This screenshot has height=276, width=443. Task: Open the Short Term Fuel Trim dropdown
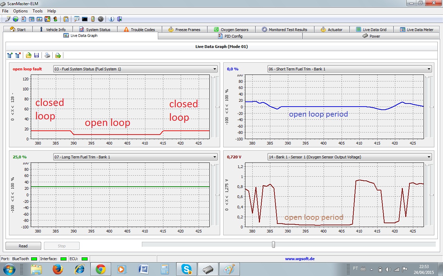pyautogui.click(x=429, y=69)
